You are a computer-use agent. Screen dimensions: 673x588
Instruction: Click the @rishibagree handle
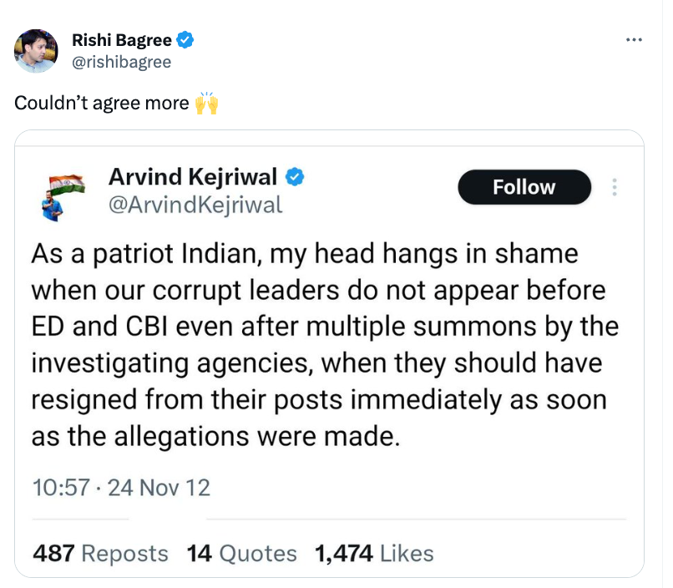[x=122, y=62]
